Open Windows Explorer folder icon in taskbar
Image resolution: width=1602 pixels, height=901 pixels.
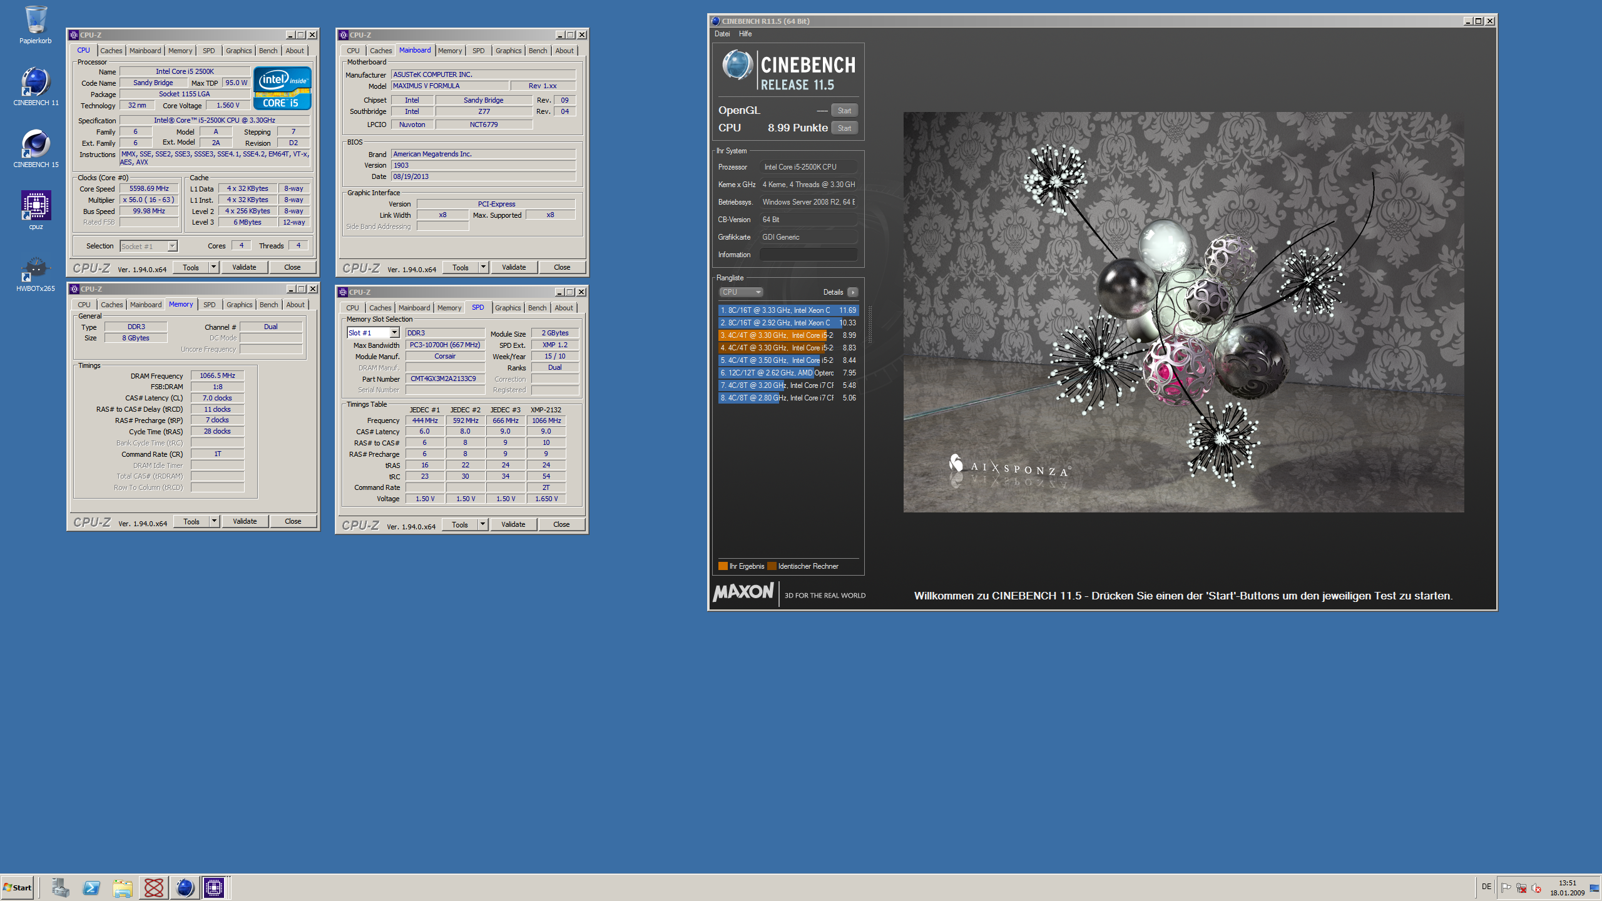click(x=123, y=887)
